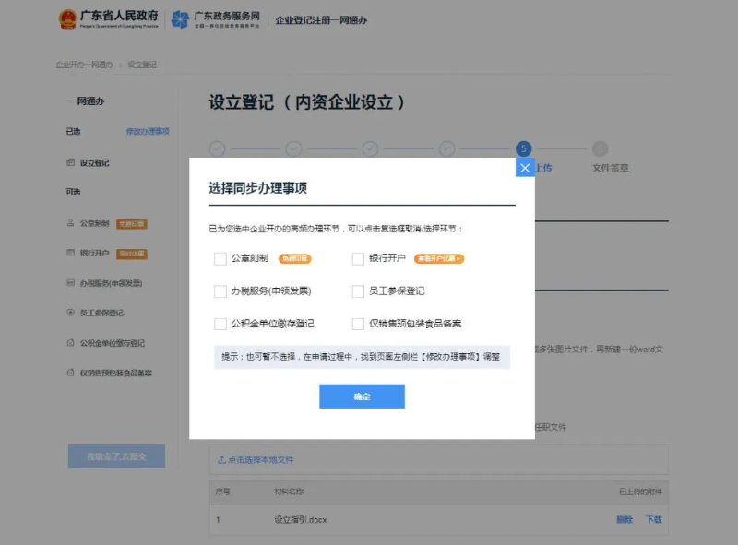Check the 公章刻制 checkbox
The image size is (738, 545).
[220, 259]
